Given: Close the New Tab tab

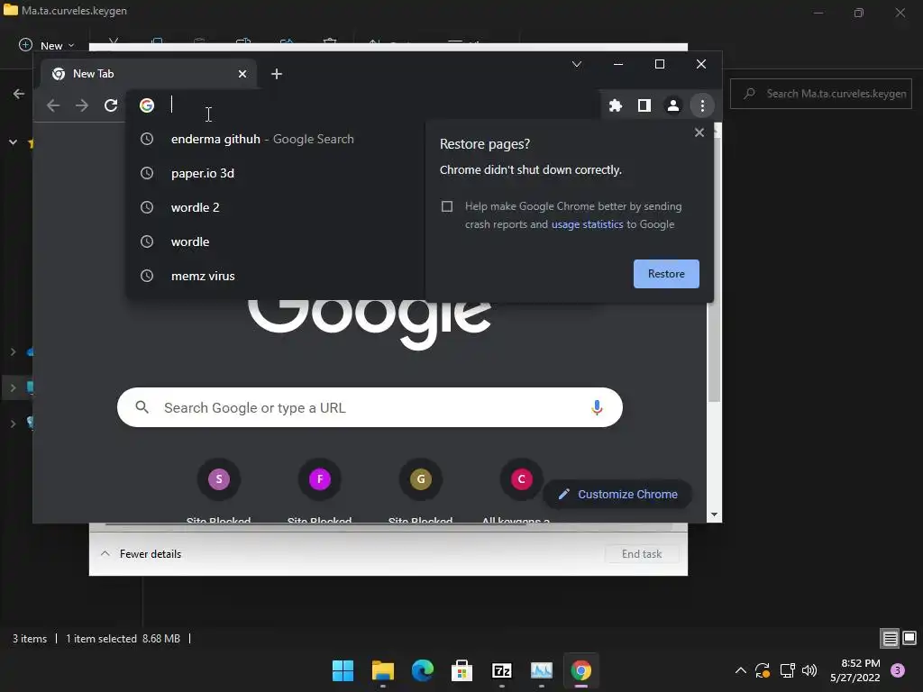Looking at the screenshot, I should (242, 74).
